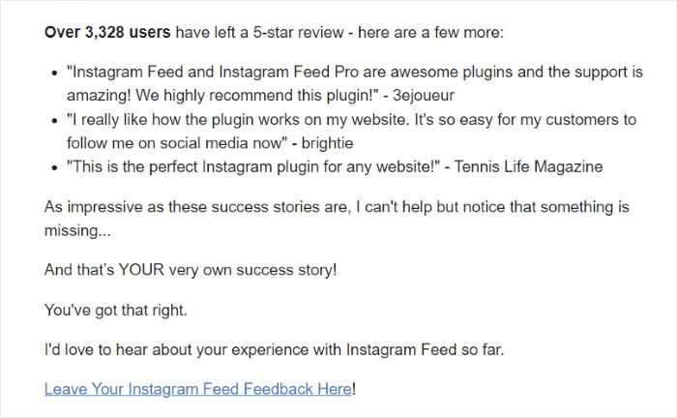Click the bold "Over 3,328 users" text
This screenshot has height=418, width=677.
point(107,32)
